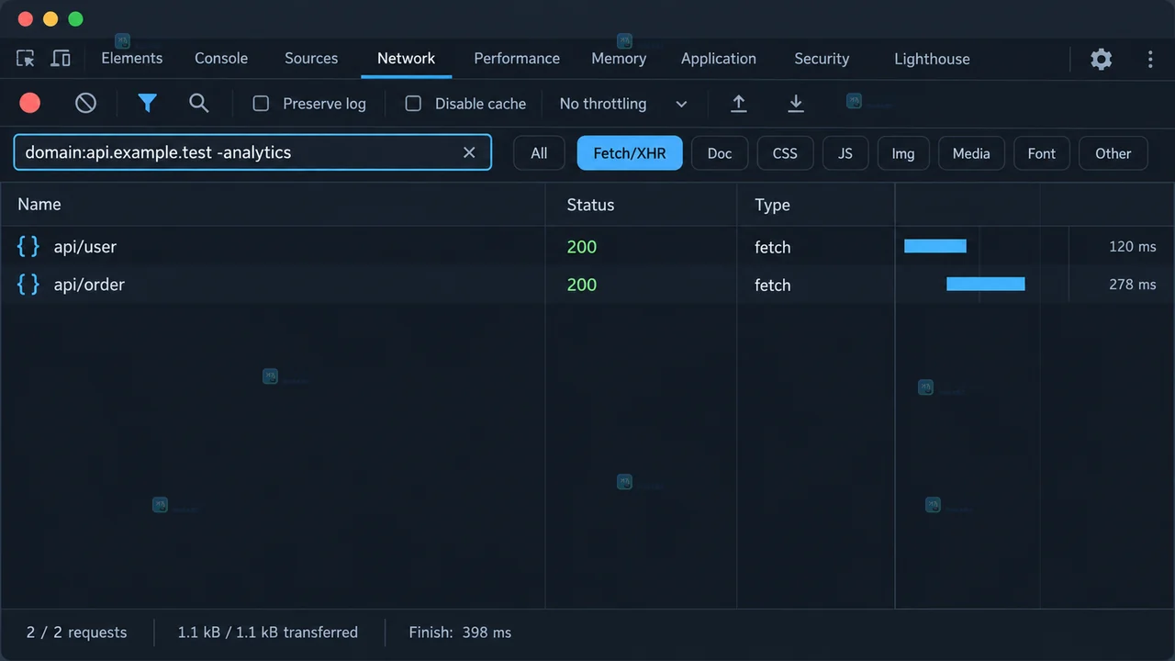Click the 120 ms timing value
The image size is (1175, 661).
click(1133, 247)
